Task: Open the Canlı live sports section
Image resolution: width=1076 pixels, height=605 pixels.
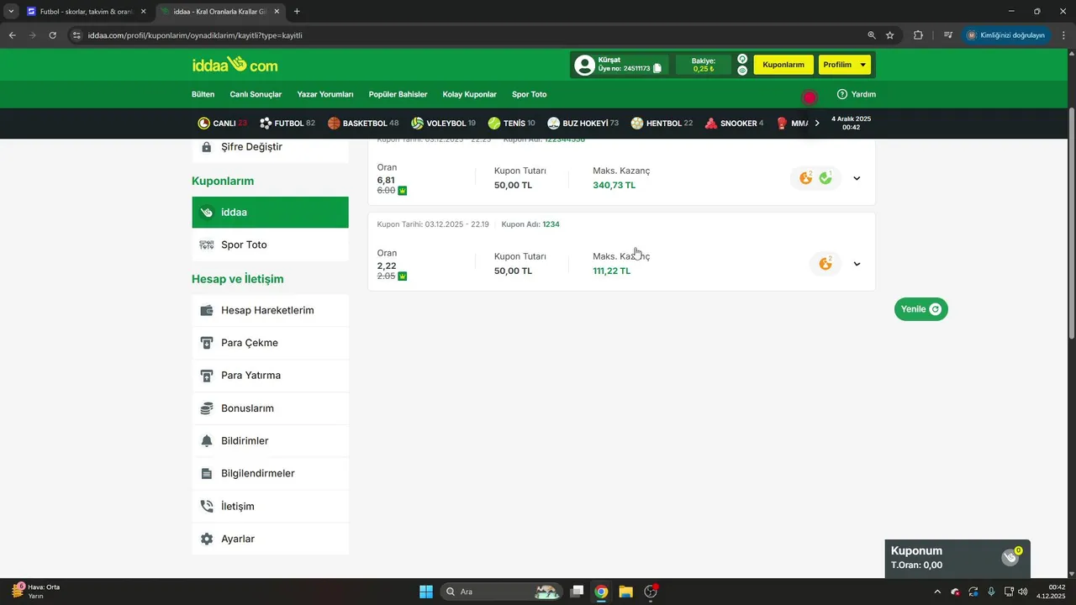Action: click(222, 124)
